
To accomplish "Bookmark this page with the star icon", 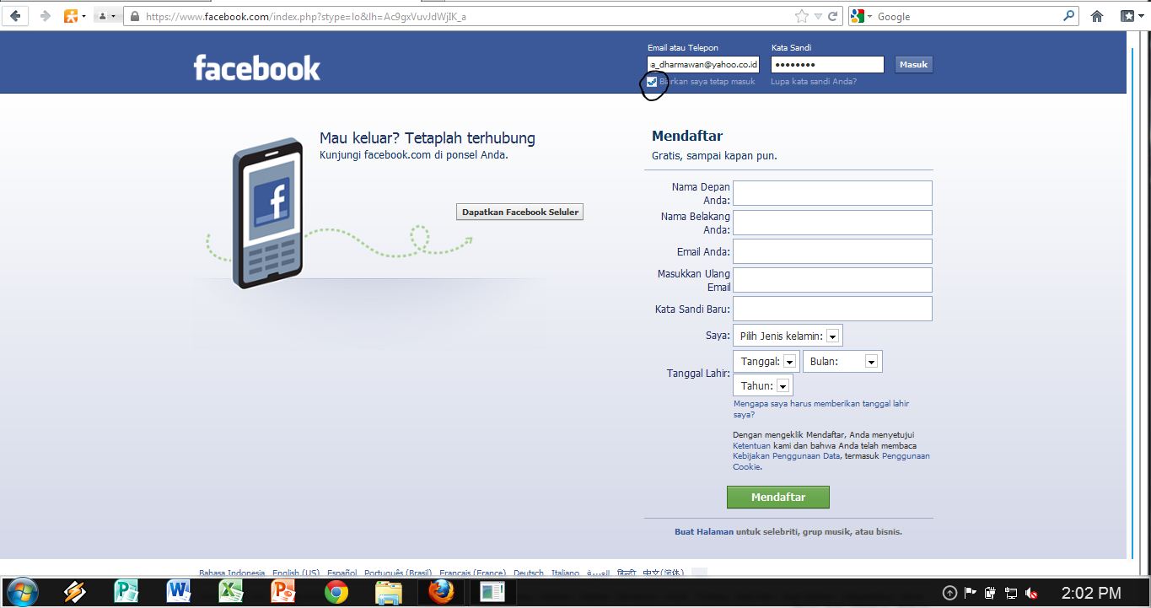I will (x=802, y=16).
